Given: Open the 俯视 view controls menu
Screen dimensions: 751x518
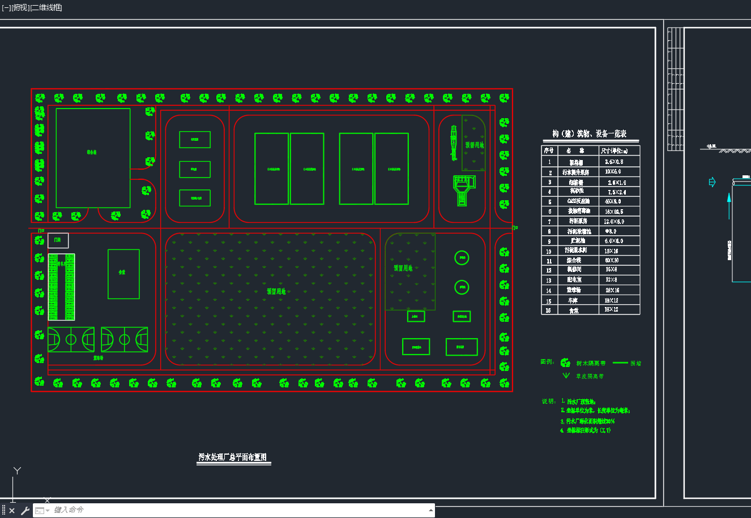Looking at the screenshot, I should coord(20,7).
